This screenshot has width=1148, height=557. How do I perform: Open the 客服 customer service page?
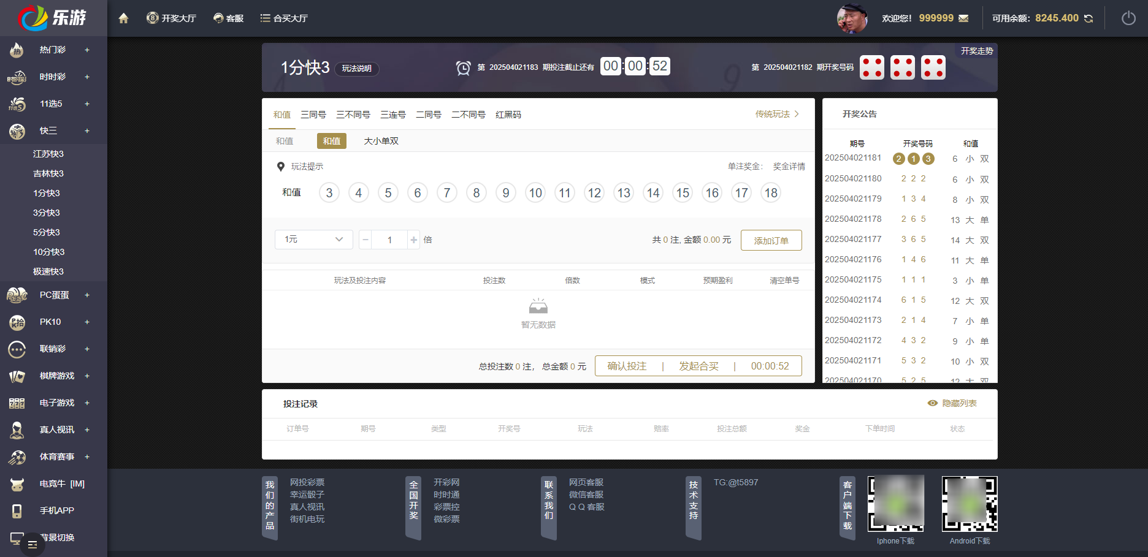pyautogui.click(x=228, y=18)
